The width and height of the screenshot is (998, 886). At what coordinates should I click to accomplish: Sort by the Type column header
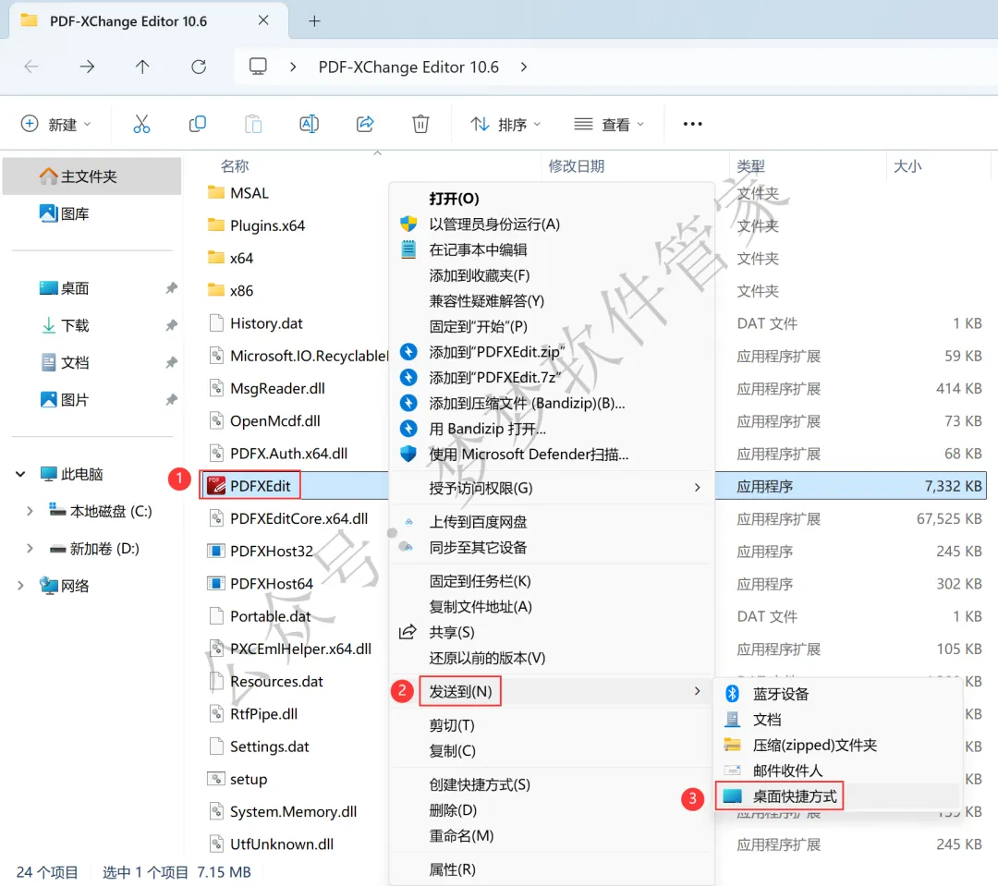[750, 166]
